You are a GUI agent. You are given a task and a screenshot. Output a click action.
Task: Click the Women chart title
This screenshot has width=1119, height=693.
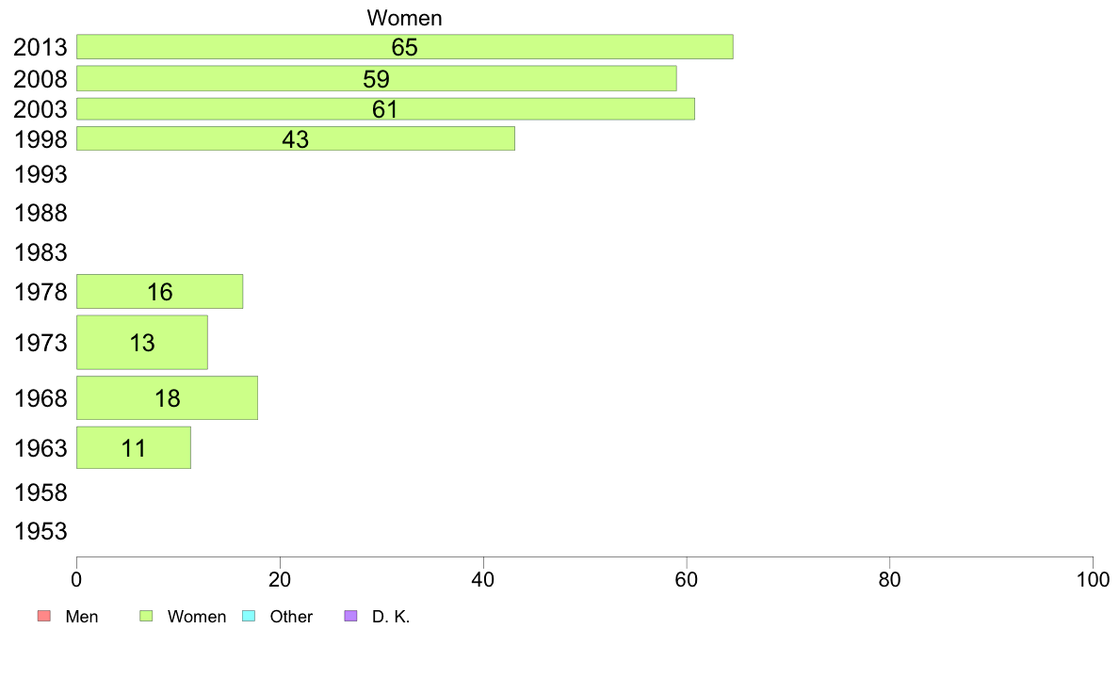click(x=405, y=18)
